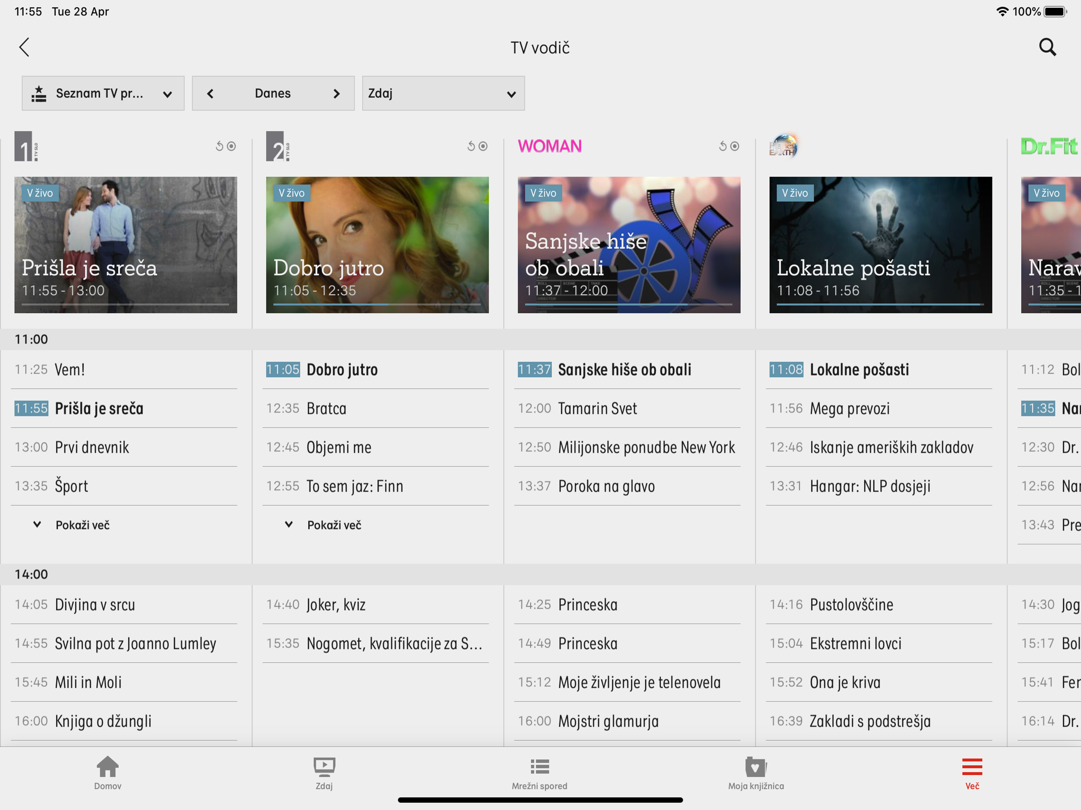
Task: Tap the Wi-Fi icon in the status bar
Action: click(1002, 12)
